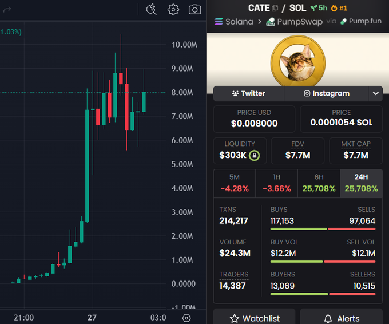Click the 10.00M price axis label
The height and width of the screenshot is (324, 389).
click(x=184, y=45)
